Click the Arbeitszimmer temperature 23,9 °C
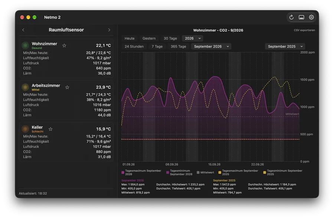The image size is (334, 218). click(x=103, y=87)
